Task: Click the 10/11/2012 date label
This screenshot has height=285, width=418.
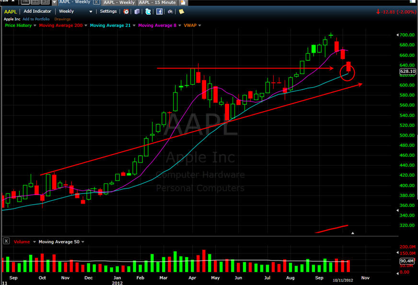Action: coord(343,280)
